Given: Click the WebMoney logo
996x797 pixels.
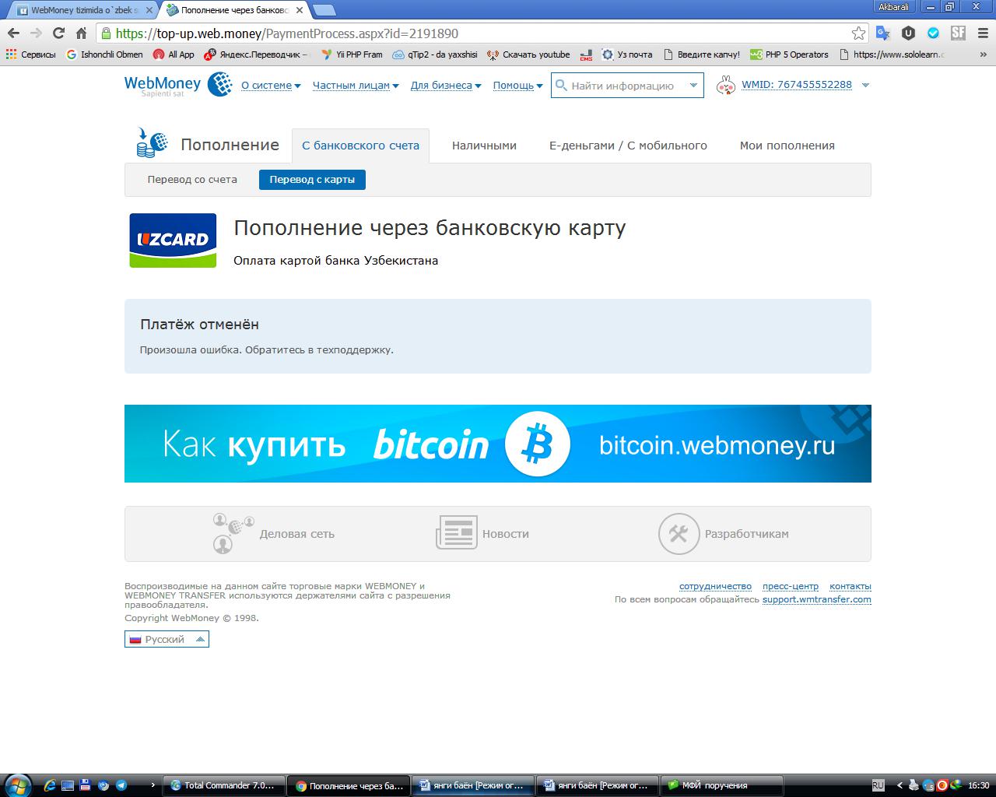Looking at the screenshot, I should (x=177, y=85).
